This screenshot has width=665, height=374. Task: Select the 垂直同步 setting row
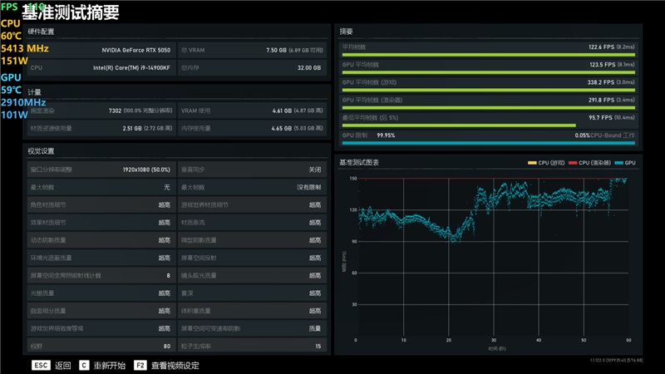251,170
